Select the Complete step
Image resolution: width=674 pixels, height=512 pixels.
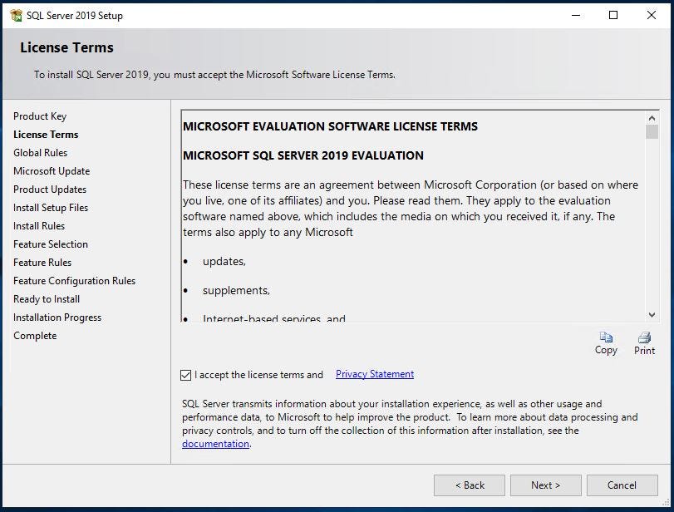pyautogui.click(x=35, y=336)
